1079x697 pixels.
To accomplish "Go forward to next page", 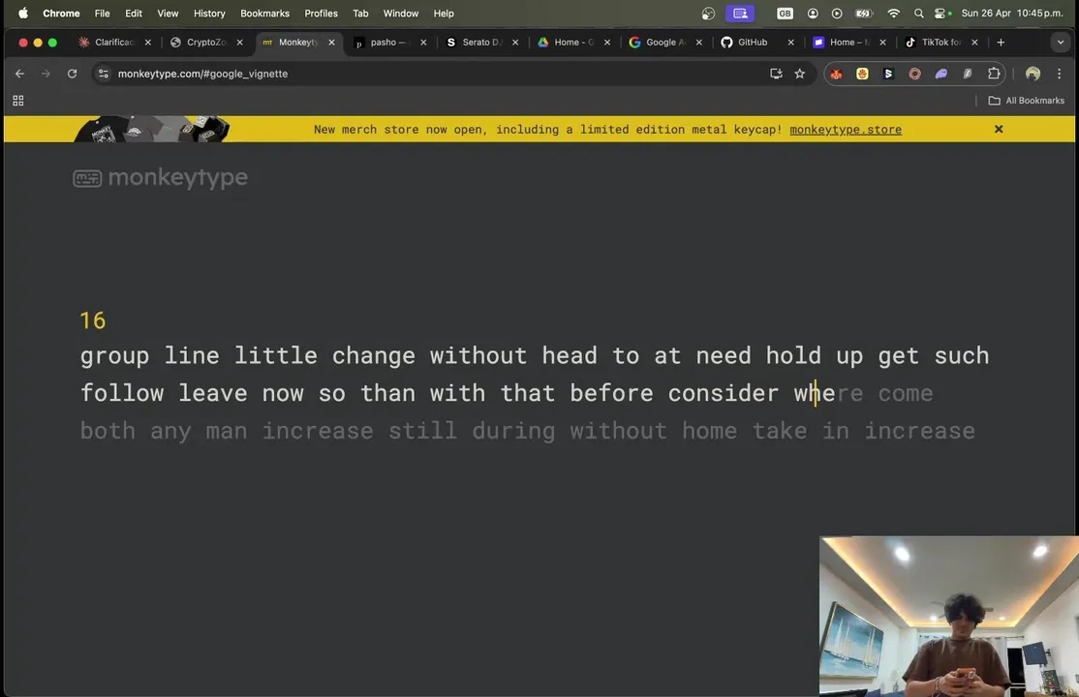I will click(x=46, y=74).
